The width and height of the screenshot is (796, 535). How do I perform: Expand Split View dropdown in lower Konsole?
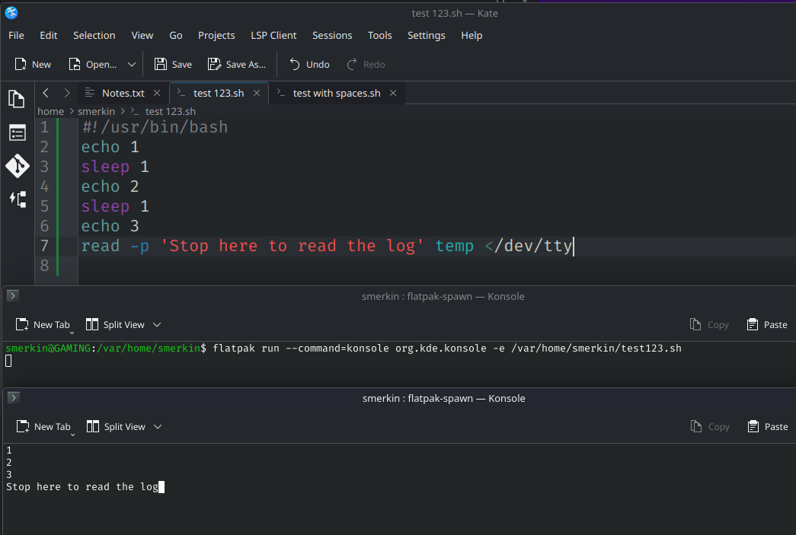pyautogui.click(x=158, y=427)
